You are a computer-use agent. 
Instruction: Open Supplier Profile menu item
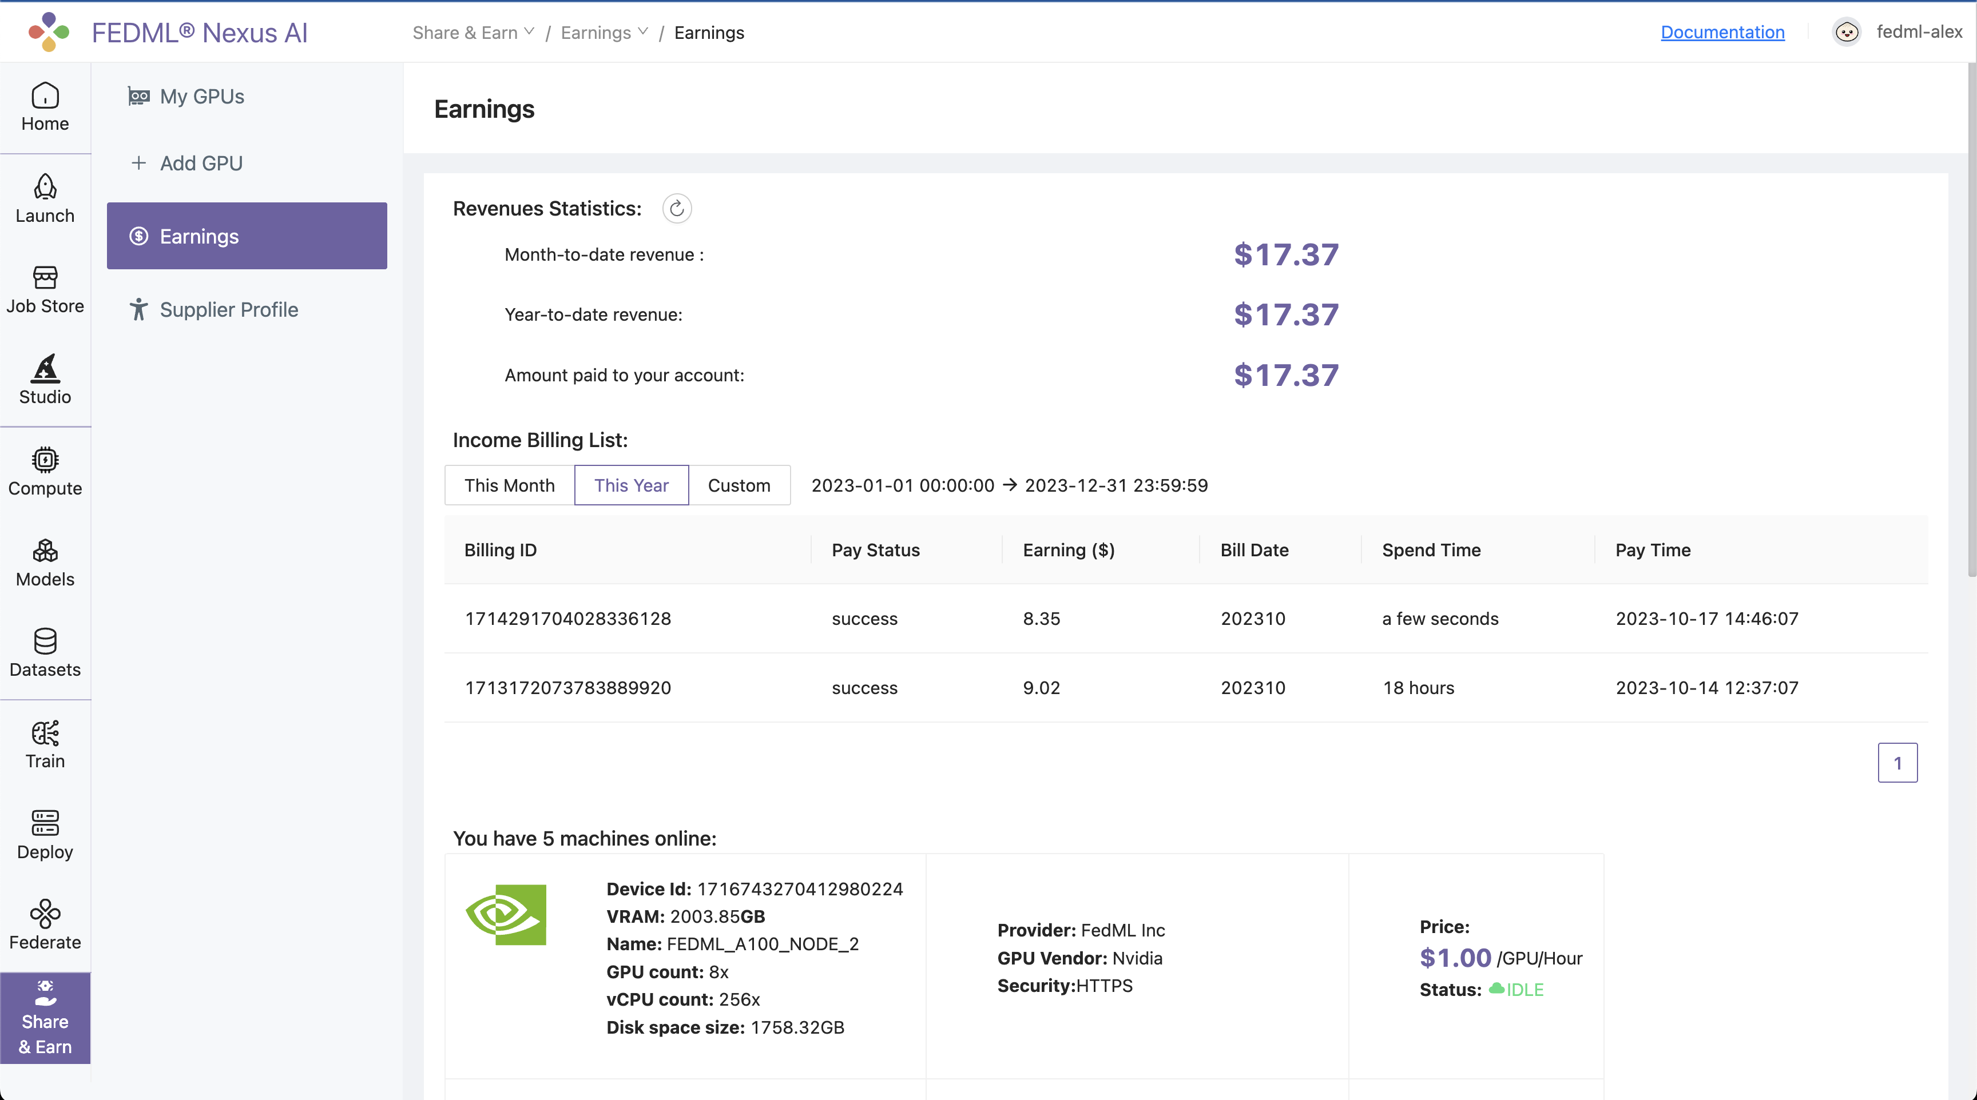[228, 310]
